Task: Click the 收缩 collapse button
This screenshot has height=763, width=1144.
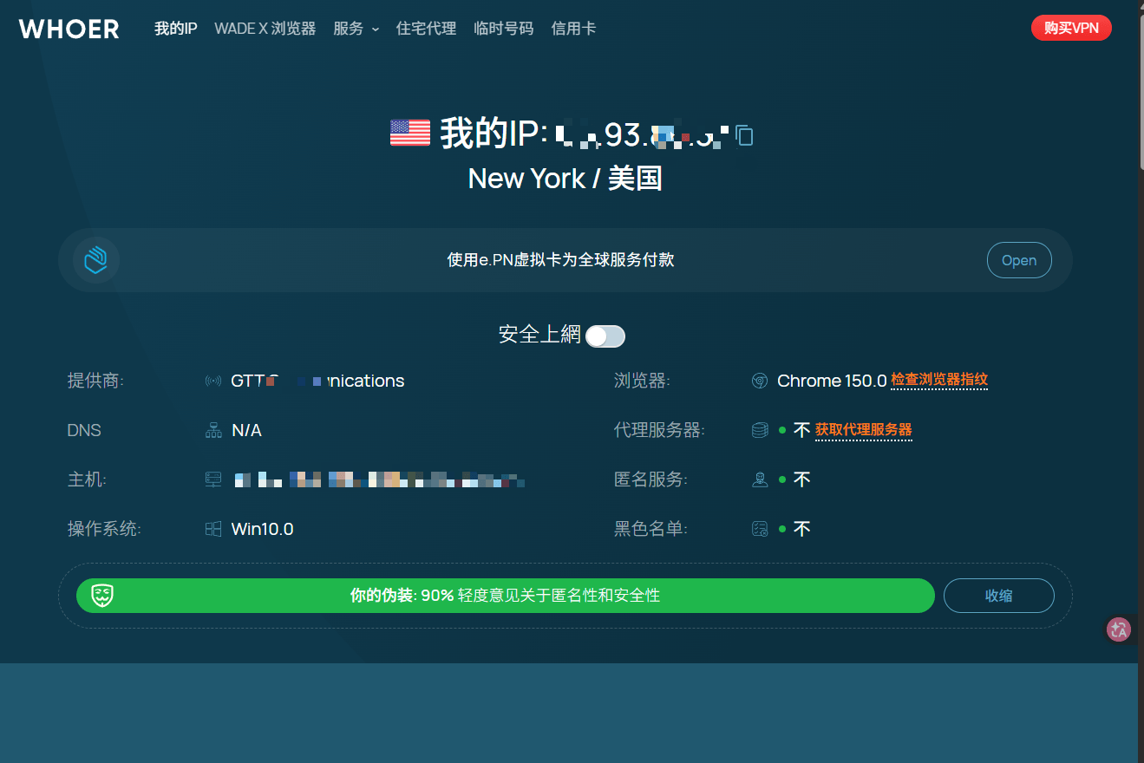Action: click(999, 596)
